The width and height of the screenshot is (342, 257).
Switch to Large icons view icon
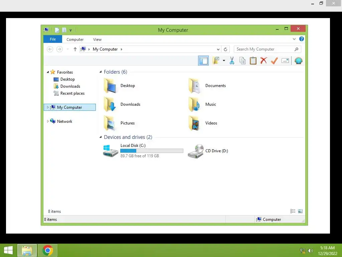(300, 211)
